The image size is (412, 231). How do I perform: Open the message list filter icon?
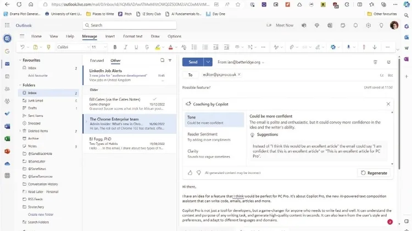click(x=170, y=60)
